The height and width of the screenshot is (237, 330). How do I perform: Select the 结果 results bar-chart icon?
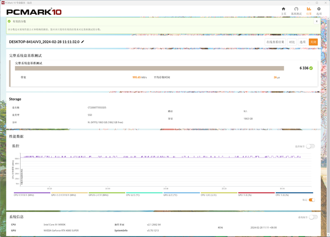309,9
